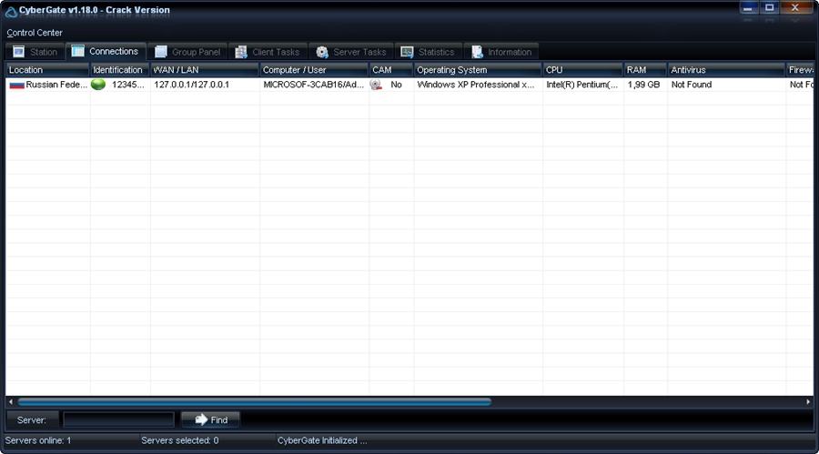The image size is (819, 454).
Task: Click the right arrow of the horizontal scrollbar
Action: tap(808, 402)
